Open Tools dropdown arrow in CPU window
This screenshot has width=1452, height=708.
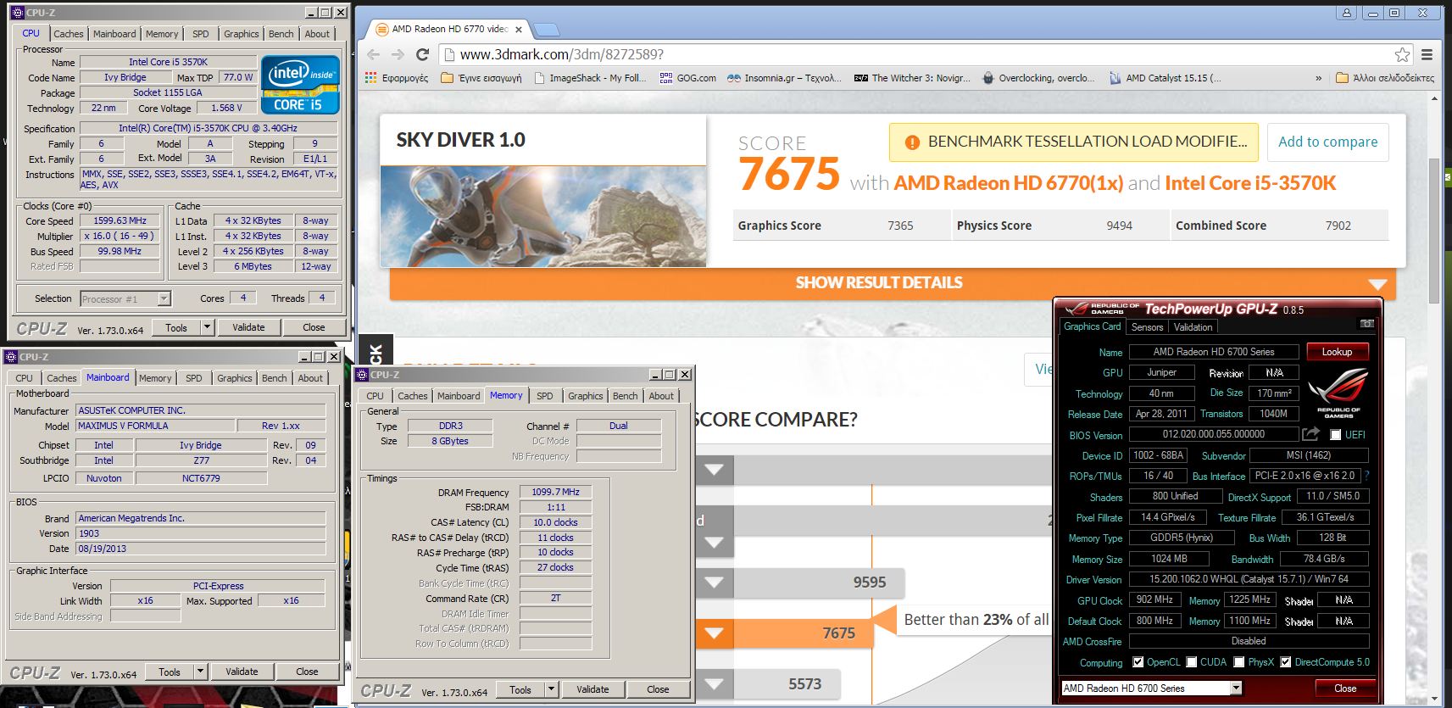(206, 327)
